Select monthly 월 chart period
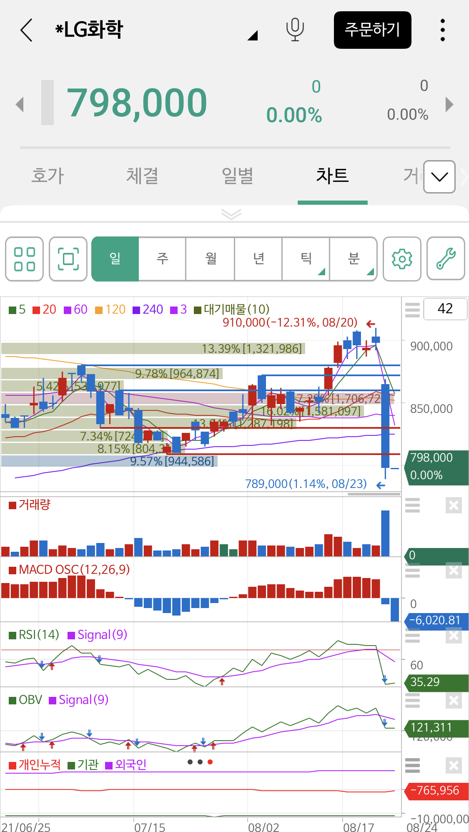The image size is (469, 832). 210,259
